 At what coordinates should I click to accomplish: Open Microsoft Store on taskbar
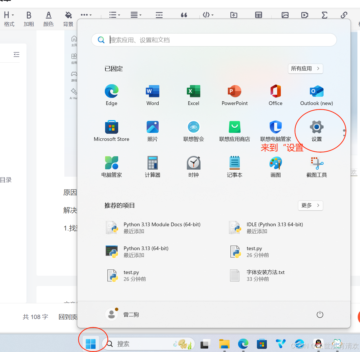click(262, 344)
